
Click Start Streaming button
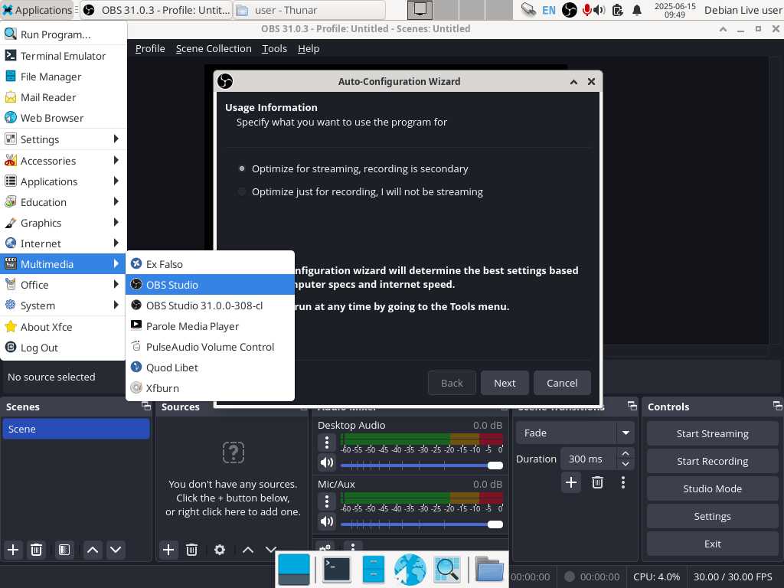(x=713, y=434)
